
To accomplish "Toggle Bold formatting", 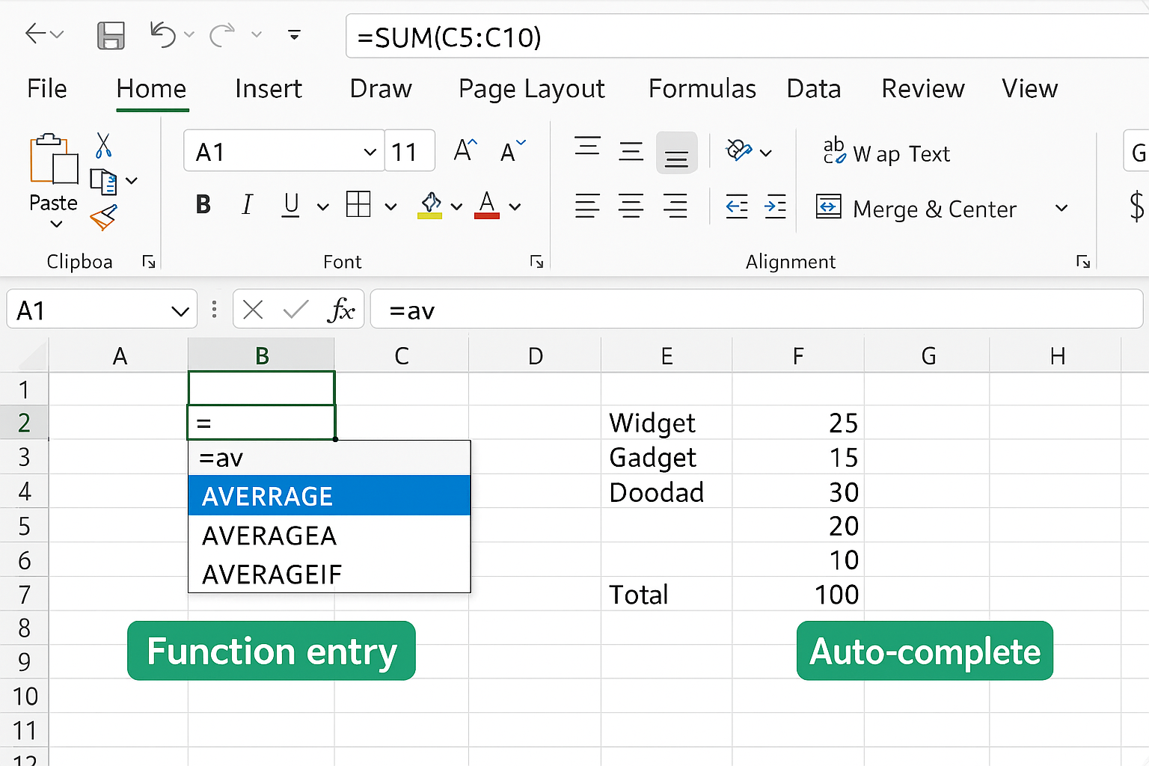I will [x=203, y=204].
